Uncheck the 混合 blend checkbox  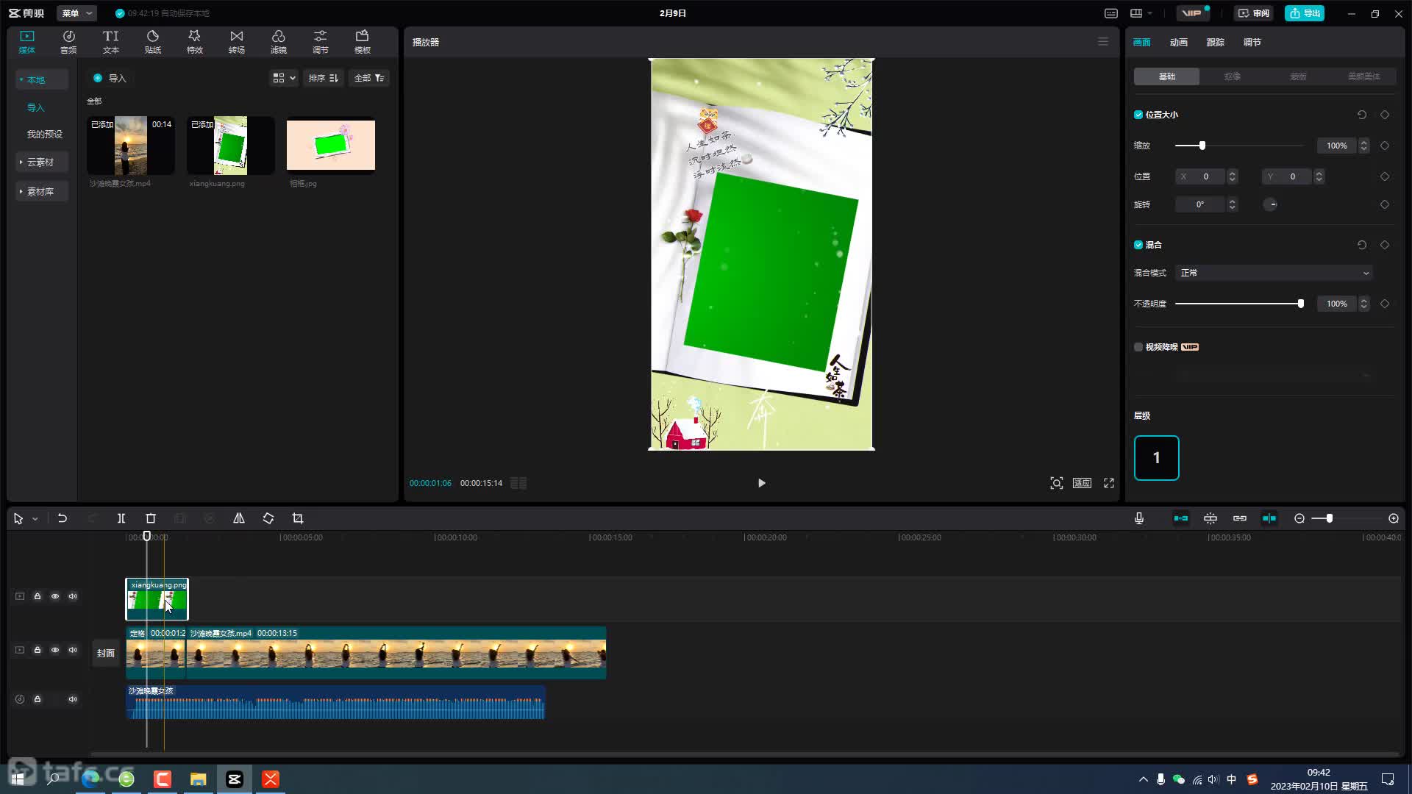(1138, 245)
